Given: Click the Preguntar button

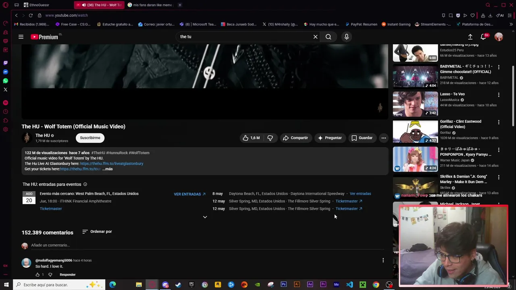Looking at the screenshot, I should pos(330,138).
